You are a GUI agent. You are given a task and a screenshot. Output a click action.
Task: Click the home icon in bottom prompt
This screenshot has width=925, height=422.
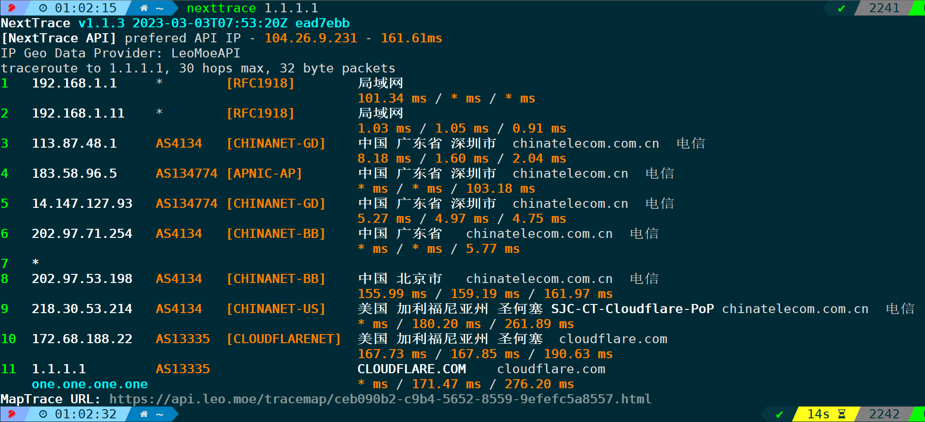[x=144, y=414]
